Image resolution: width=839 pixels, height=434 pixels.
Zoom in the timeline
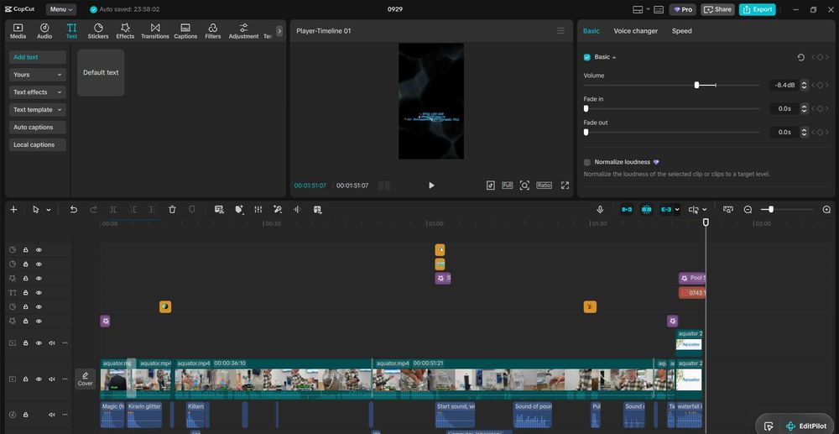click(826, 210)
